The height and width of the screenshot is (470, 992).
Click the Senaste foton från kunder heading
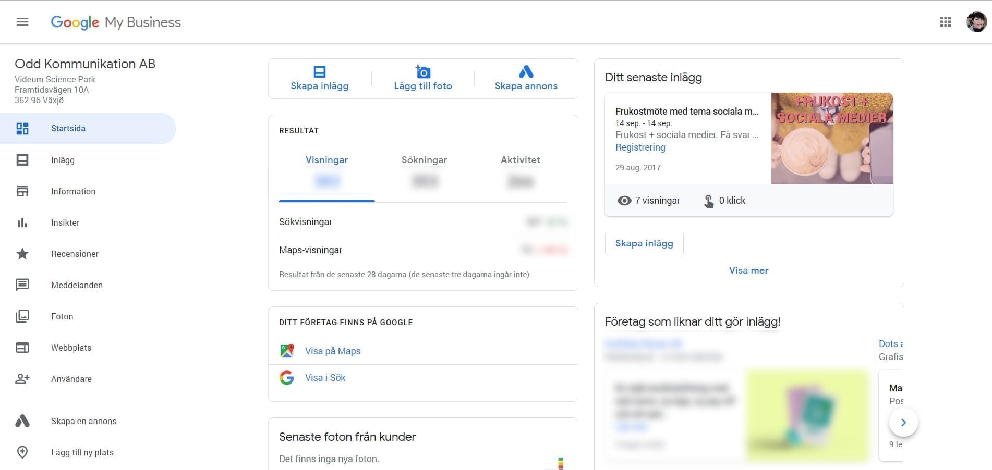(347, 437)
